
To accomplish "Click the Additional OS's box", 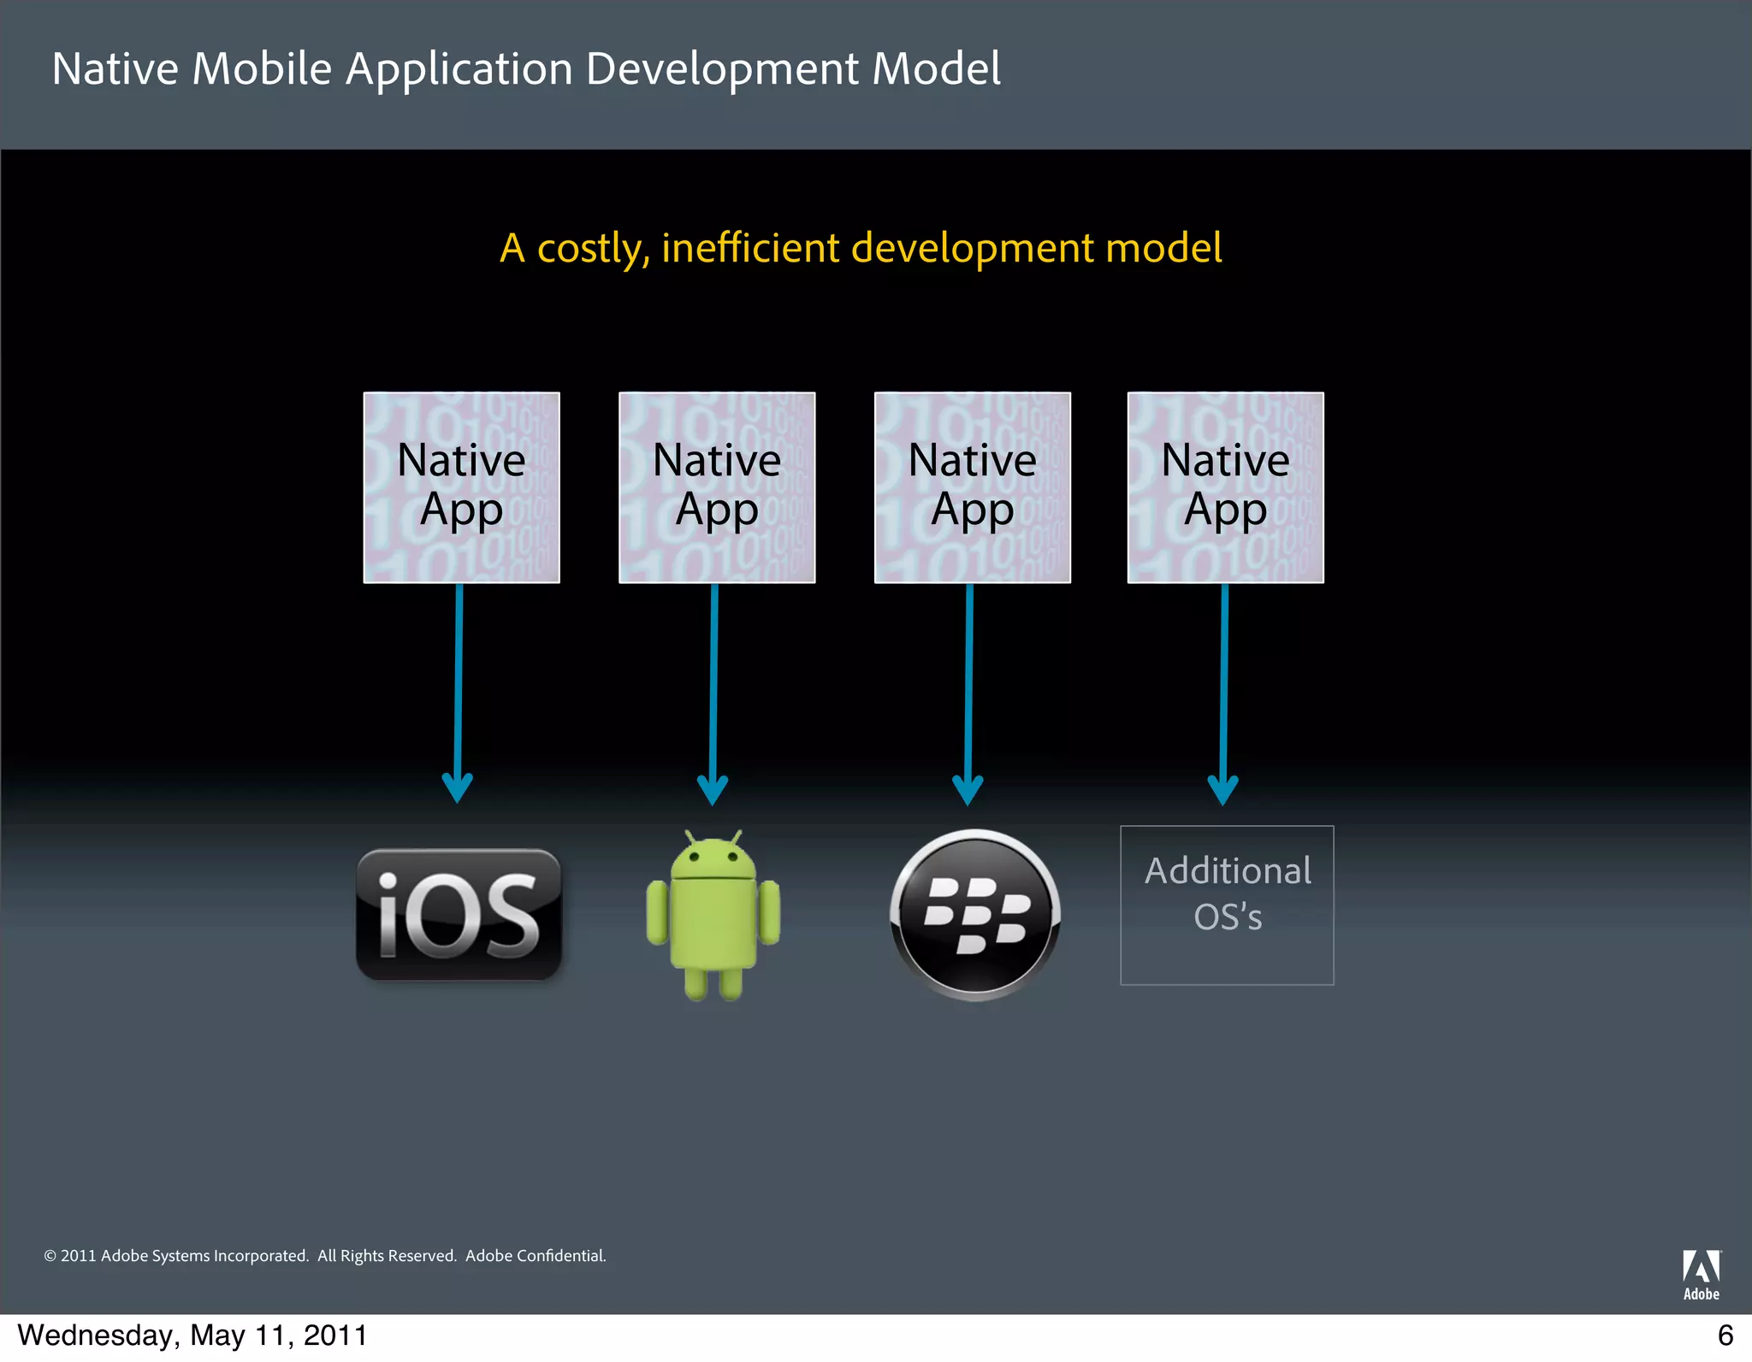I will point(1228,905).
